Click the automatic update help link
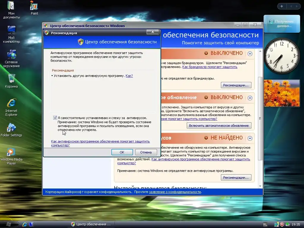304x228 pixels. point(189,119)
